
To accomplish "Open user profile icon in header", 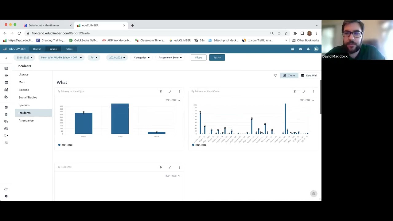I will (x=316, y=49).
